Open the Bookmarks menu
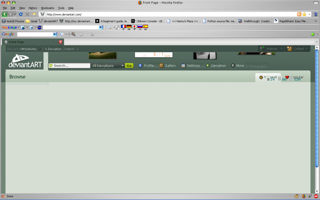 [x=47, y=8]
